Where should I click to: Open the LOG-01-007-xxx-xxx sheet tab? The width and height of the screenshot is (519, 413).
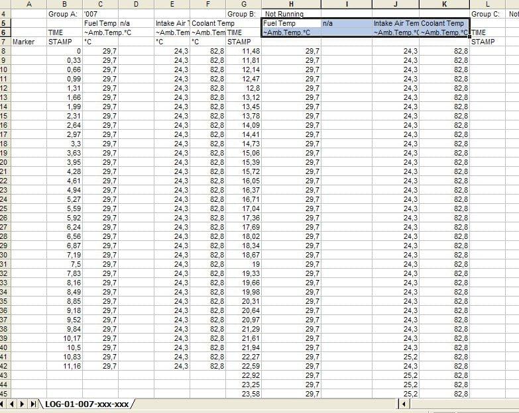point(87,404)
